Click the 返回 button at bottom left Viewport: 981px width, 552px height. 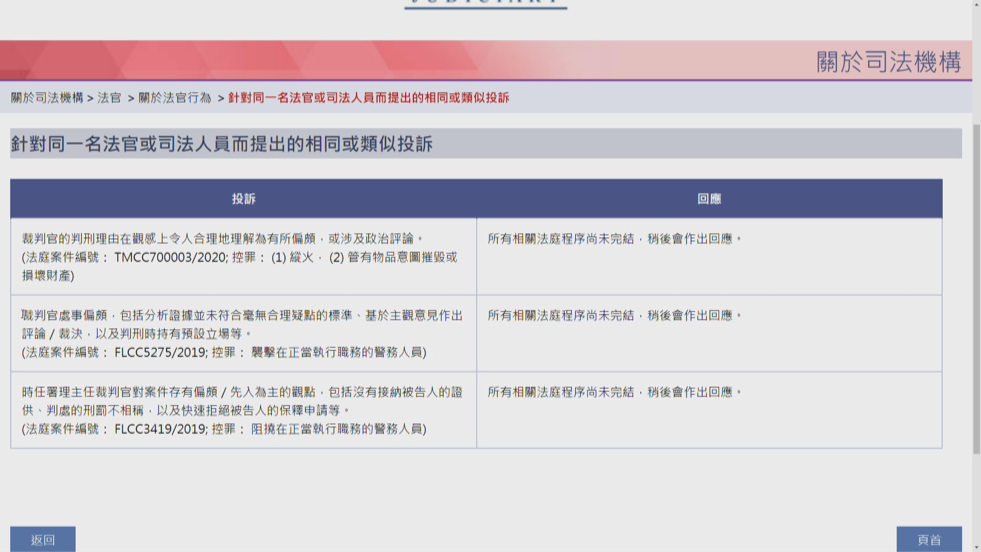43,539
